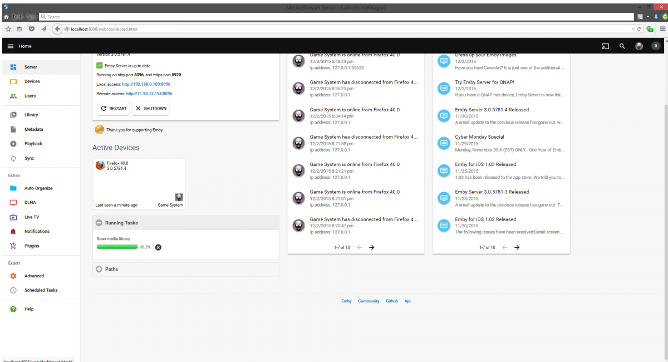Select Users in the sidebar
668x362 pixels.
click(x=40, y=96)
